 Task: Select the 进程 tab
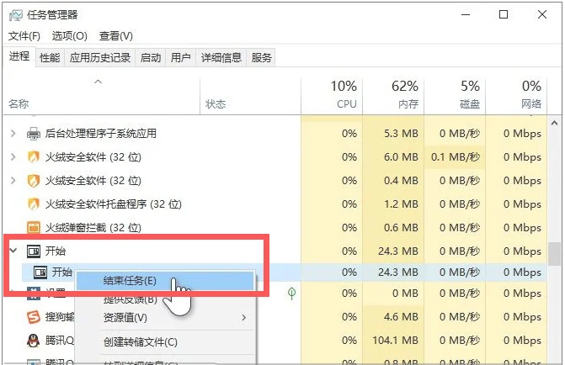[x=19, y=56]
